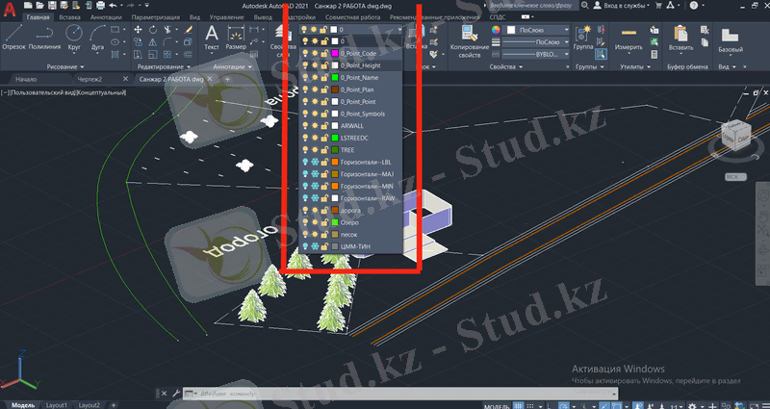
Task: Click the Rotate tool icon
Action: click(x=153, y=30)
